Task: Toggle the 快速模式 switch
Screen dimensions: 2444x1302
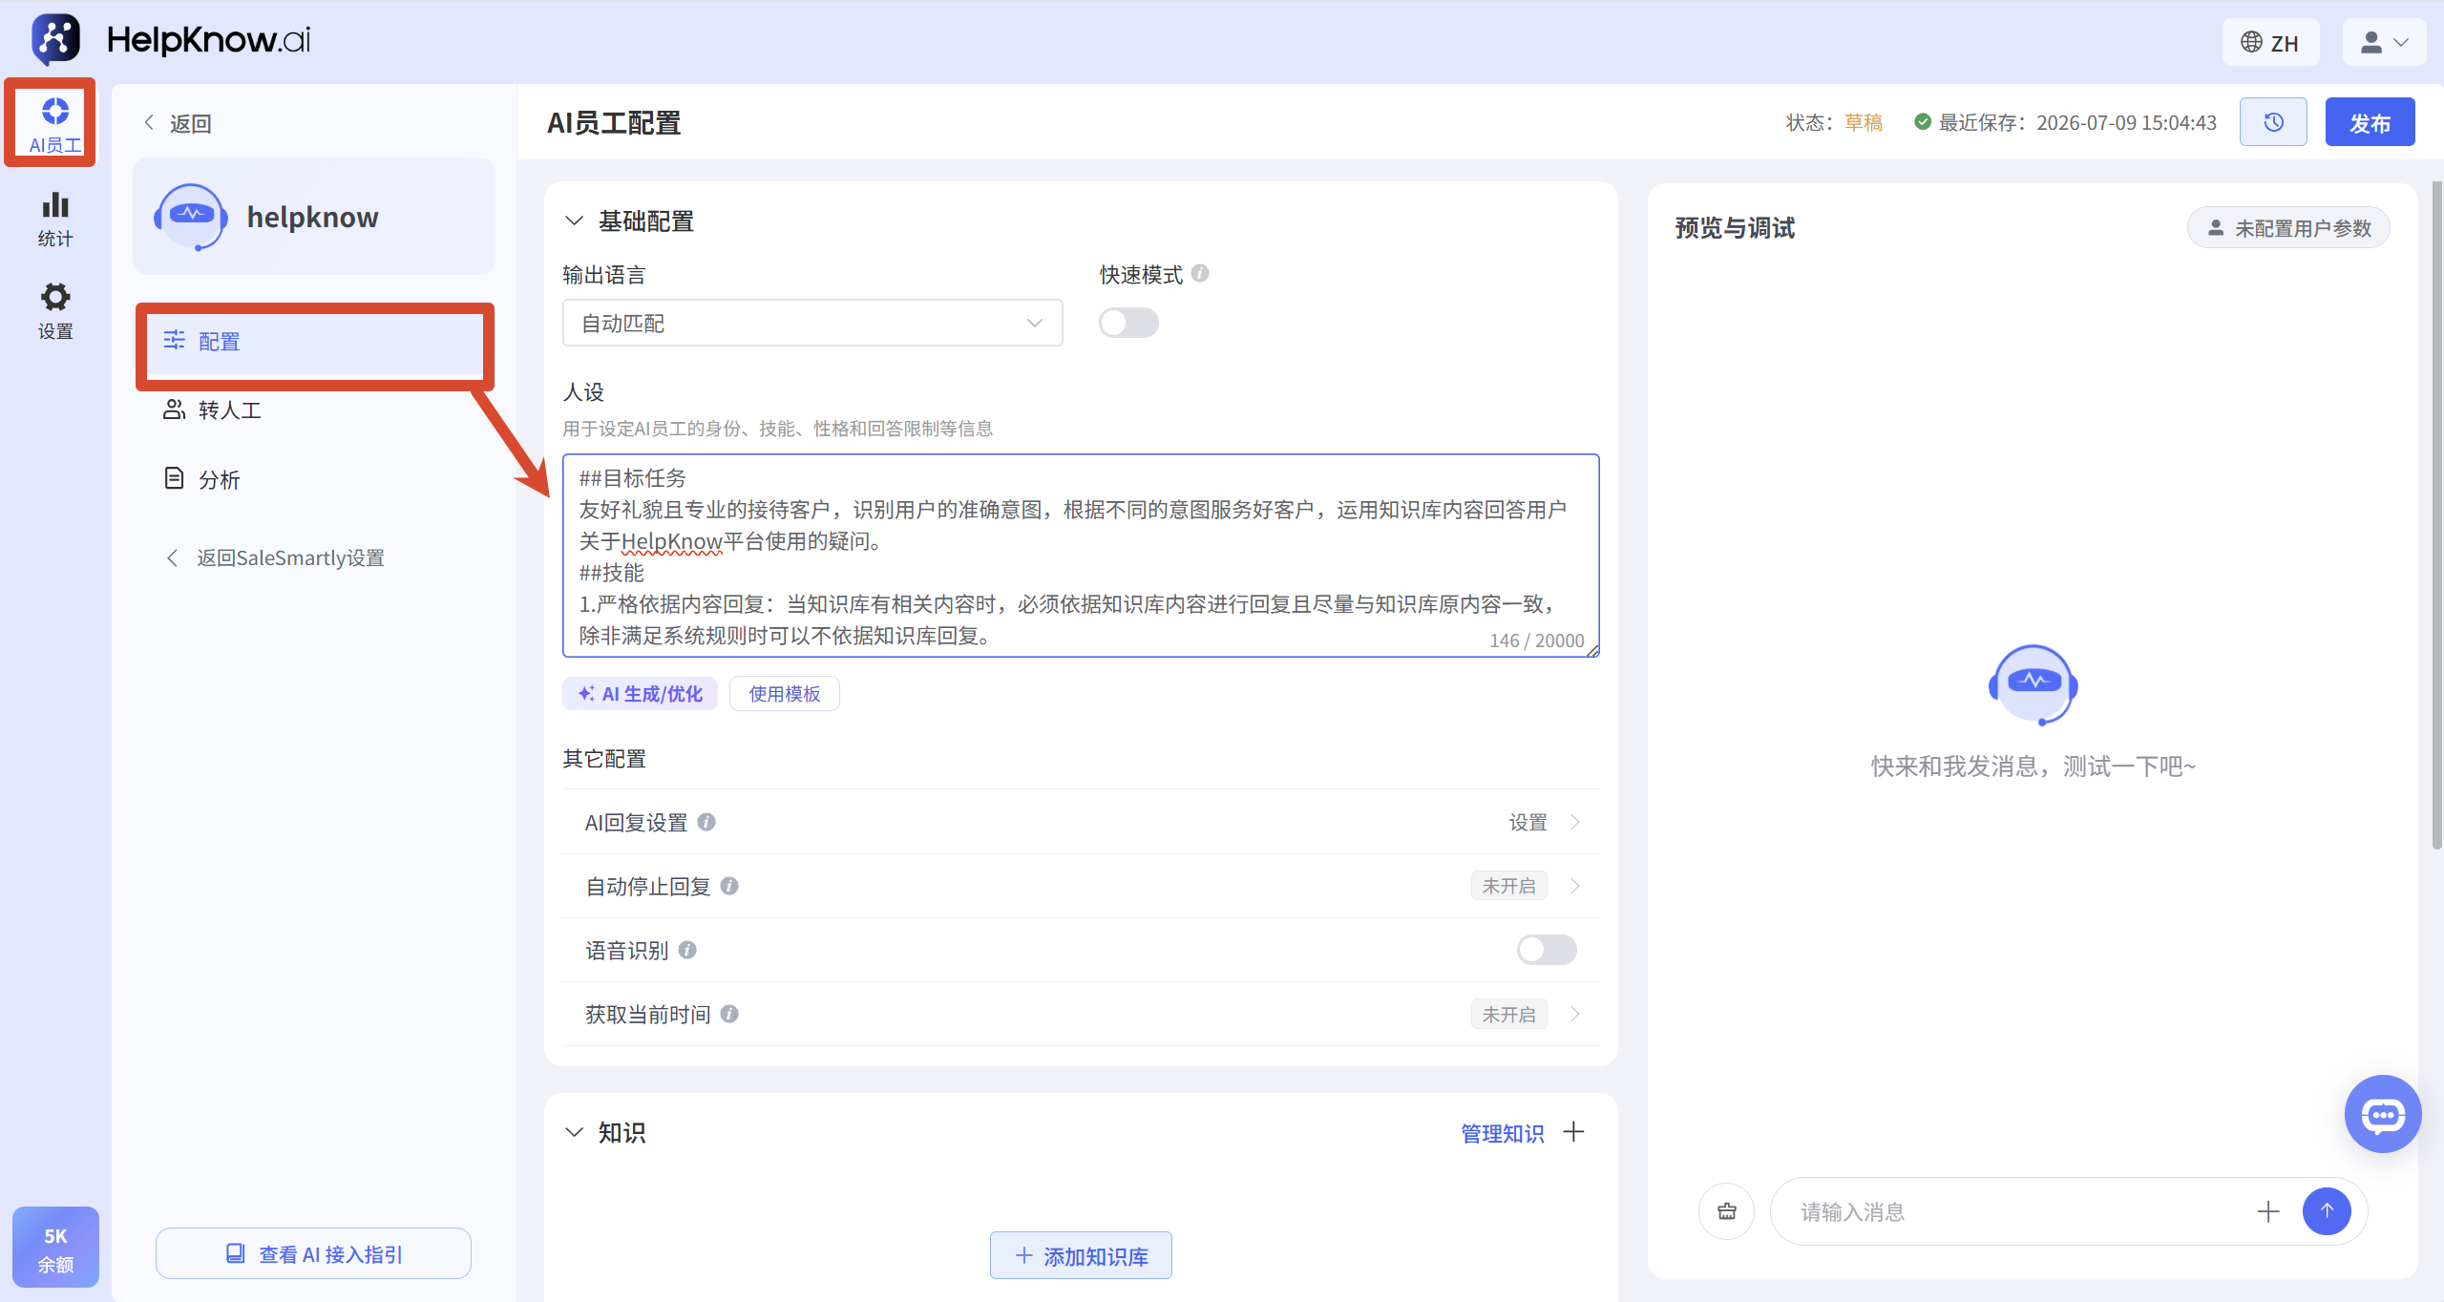Action: click(1128, 323)
